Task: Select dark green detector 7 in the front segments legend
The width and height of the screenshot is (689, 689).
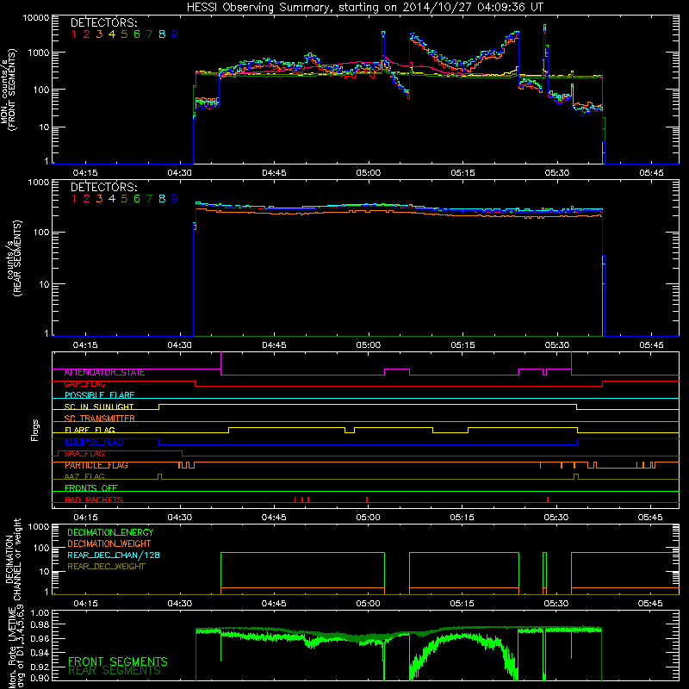Action: coord(149,34)
